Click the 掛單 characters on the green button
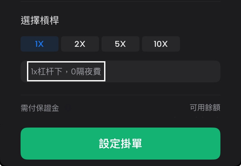 click(131, 144)
